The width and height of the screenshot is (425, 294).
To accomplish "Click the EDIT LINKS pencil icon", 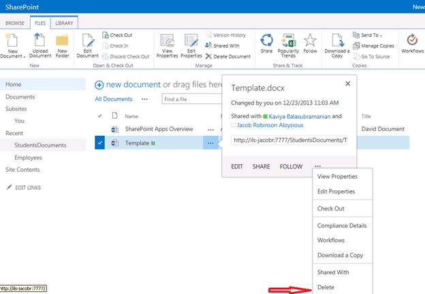I will coord(10,187).
